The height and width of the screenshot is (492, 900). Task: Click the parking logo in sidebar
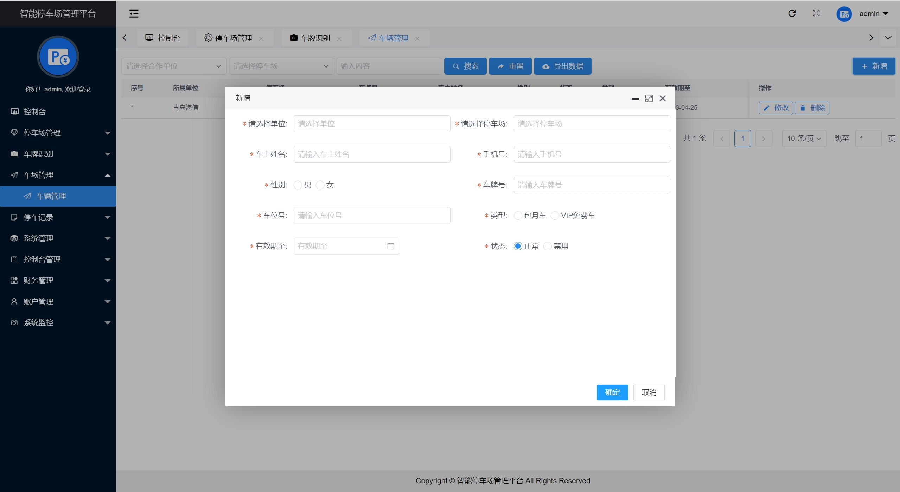[x=58, y=57]
